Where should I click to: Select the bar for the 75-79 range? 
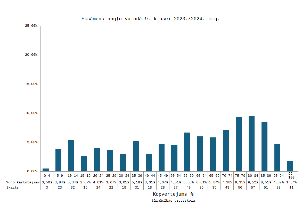point(239,144)
